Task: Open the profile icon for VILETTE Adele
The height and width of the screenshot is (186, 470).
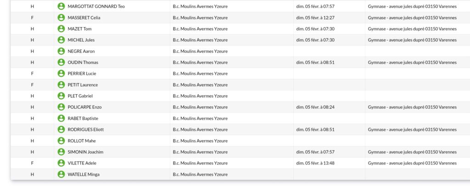Action: click(x=61, y=163)
